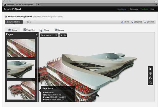
Task: Click the Author: Bryan text
Action: [x=48, y=93]
